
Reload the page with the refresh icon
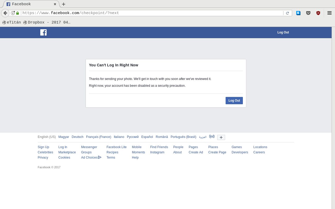pyautogui.click(x=287, y=13)
